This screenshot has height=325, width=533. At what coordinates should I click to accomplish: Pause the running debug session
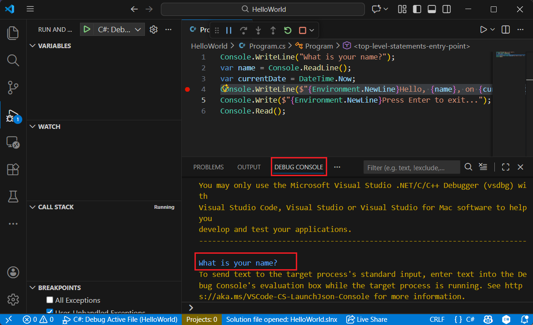[x=229, y=30]
